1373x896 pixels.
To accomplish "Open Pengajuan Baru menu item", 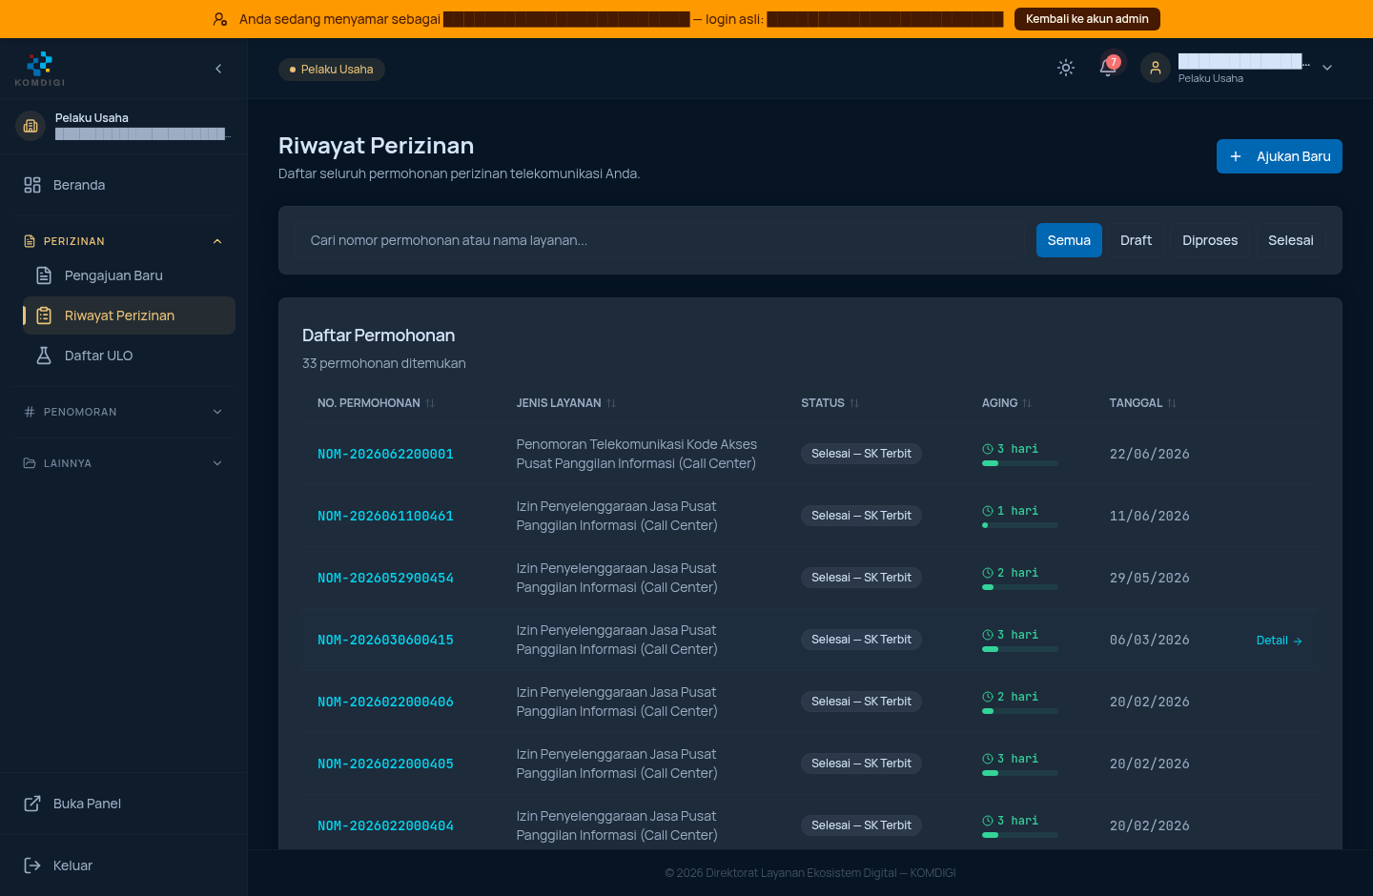I will 129,275.
